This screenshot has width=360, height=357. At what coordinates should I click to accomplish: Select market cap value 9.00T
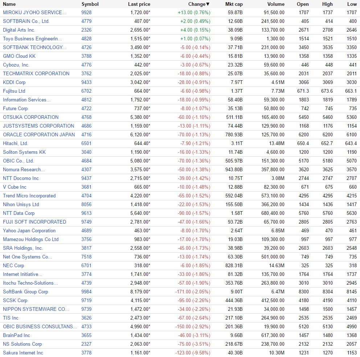tap(237, 292)
